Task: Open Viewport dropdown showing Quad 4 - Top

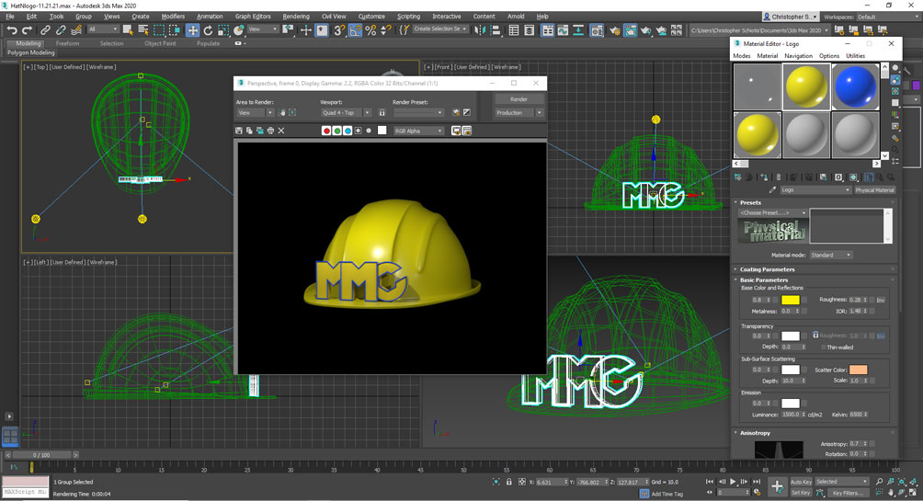Action: point(346,112)
